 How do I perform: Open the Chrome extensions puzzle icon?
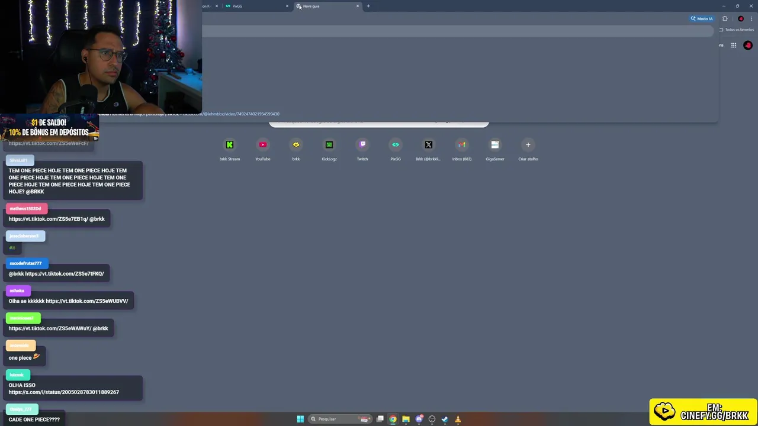click(725, 18)
